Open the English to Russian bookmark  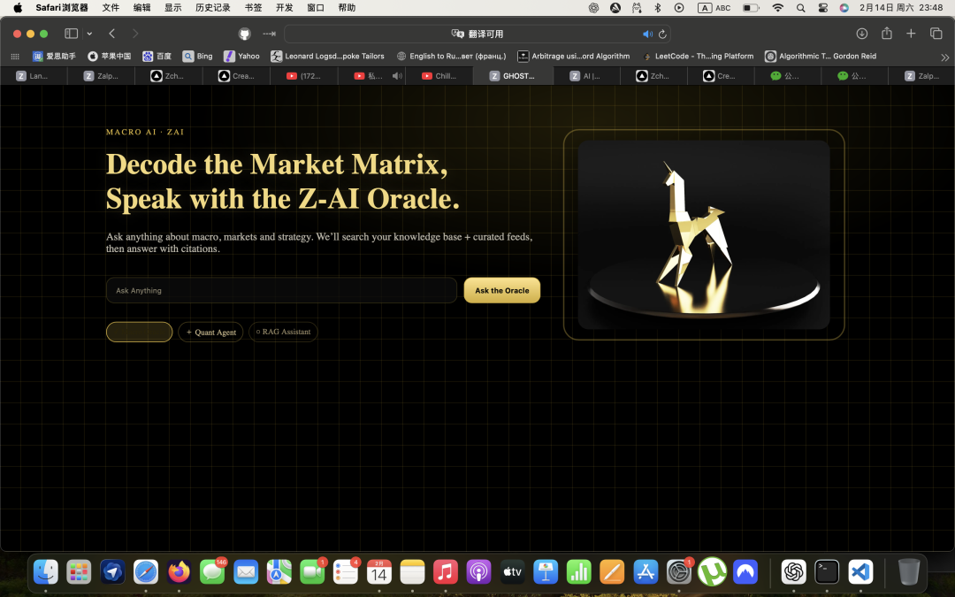pyautogui.click(x=451, y=56)
